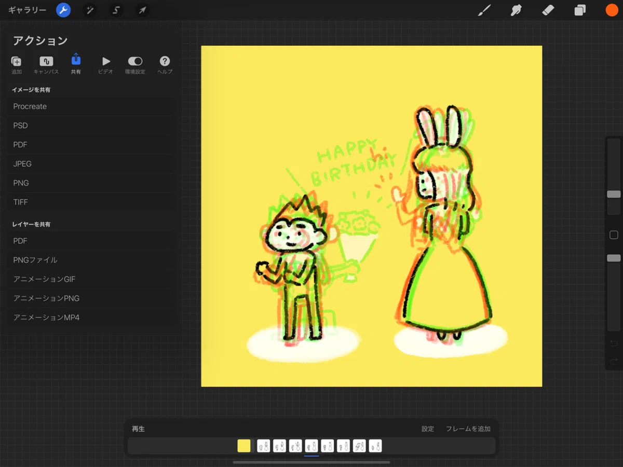Viewport: 623px width, 467px height.
Task: Tap the square modify button on sidebar
Action: click(614, 235)
